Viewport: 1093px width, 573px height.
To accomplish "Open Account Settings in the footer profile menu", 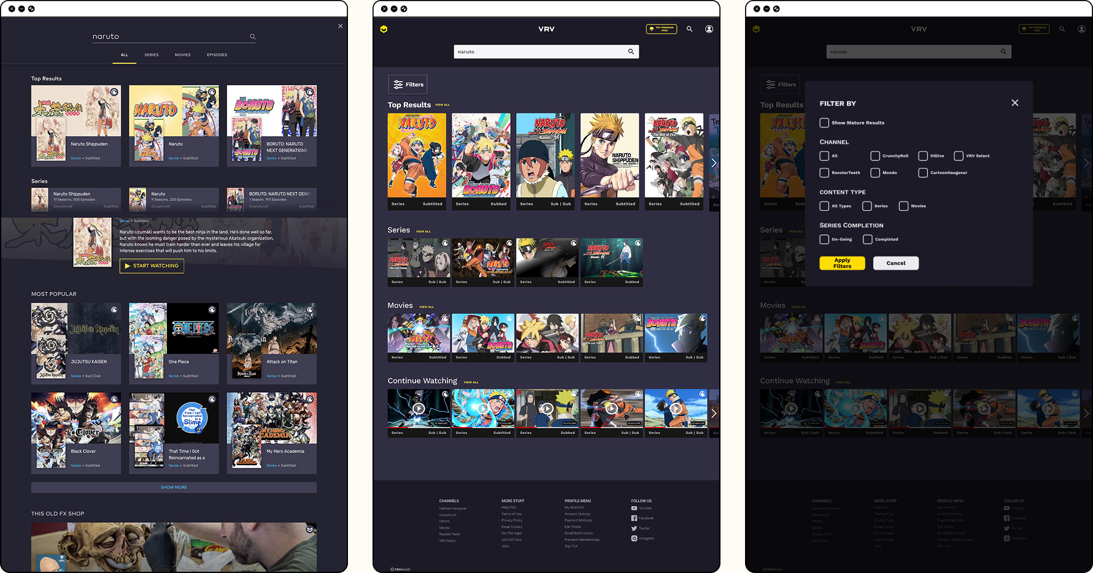I will (577, 514).
